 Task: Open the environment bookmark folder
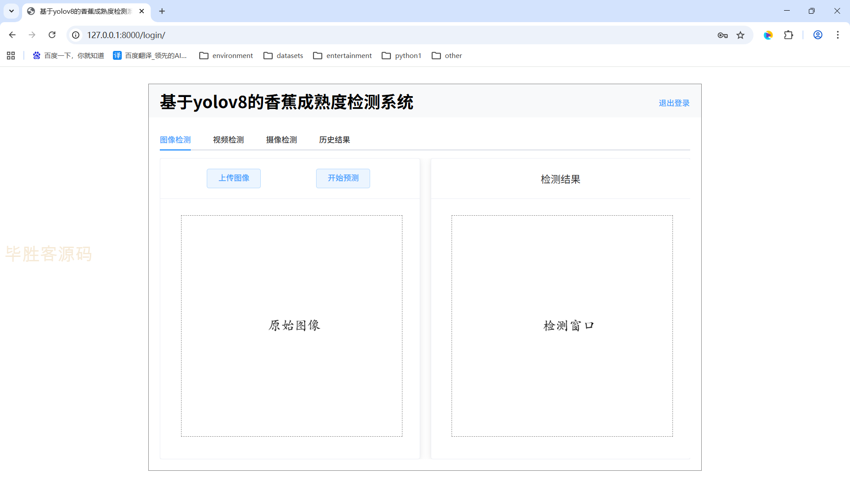pyautogui.click(x=226, y=55)
